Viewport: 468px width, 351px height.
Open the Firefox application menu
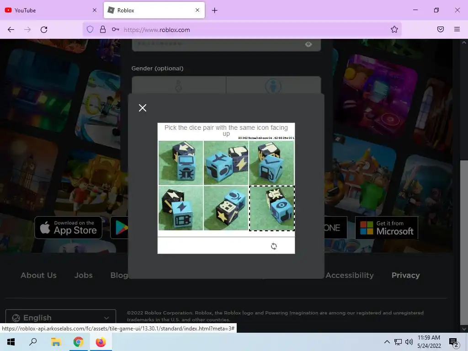(x=457, y=29)
